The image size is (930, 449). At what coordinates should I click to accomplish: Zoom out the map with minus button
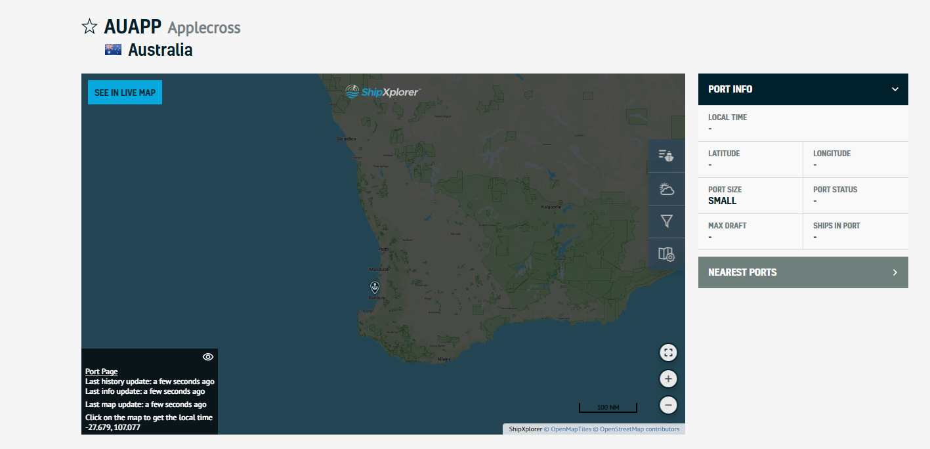(668, 405)
